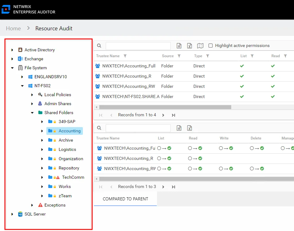Go to next page of records 1 to 4
294x231 pixels.
tap(163, 115)
